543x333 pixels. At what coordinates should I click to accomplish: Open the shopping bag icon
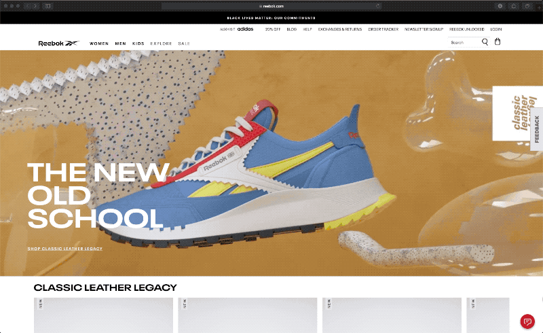tap(498, 41)
